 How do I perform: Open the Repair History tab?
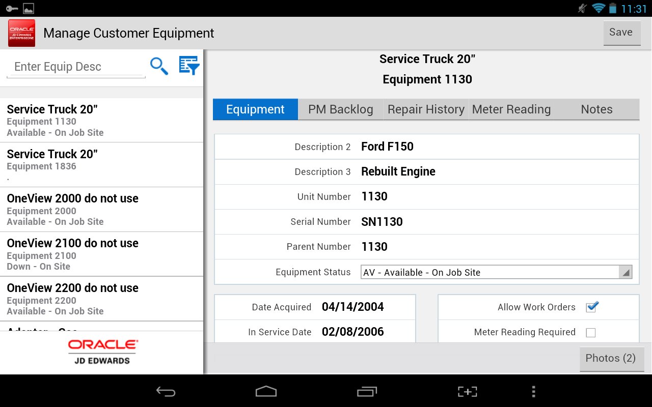[x=426, y=109]
